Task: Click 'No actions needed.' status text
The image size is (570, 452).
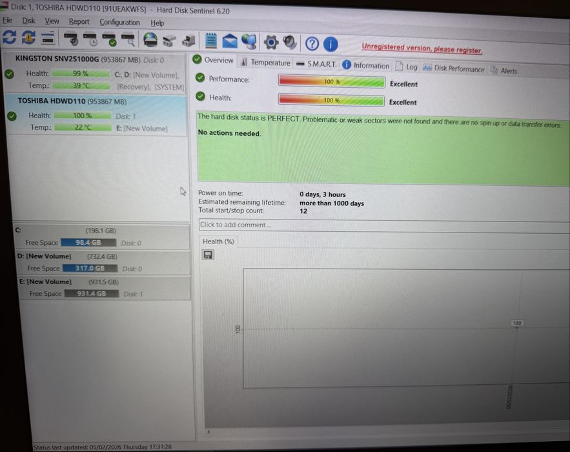Action: pyautogui.click(x=229, y=133)
